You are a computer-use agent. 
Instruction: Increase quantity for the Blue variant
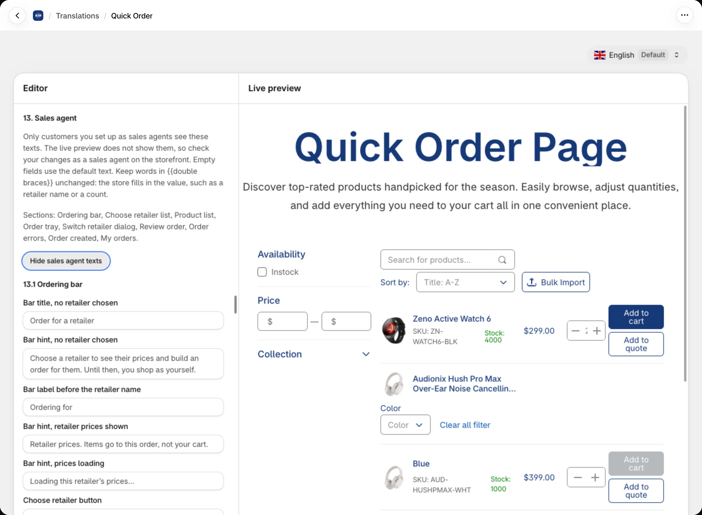595,477
